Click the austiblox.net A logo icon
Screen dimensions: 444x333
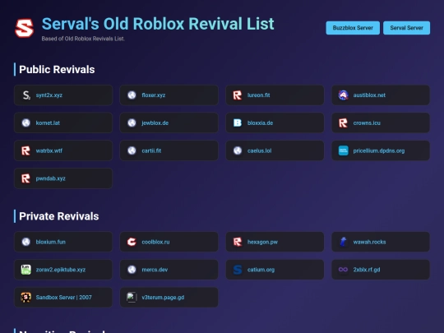tap(343, 95)
